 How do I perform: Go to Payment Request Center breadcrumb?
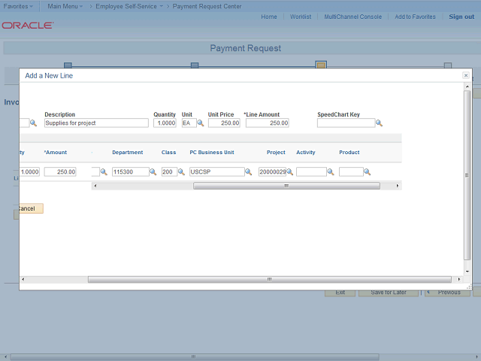[207, 6]
